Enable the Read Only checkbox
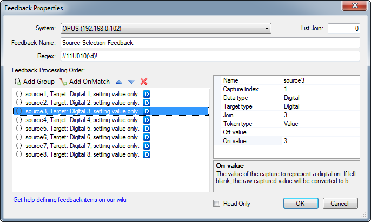371x222 pixels. coord(217,204)
